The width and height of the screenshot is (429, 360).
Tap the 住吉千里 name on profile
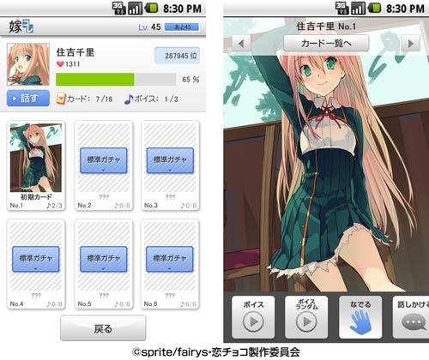point(76,52)
